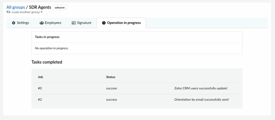The image size is (275, 120).
Task: Click the clock icon on Operation in progress
Action: point(104,23)
